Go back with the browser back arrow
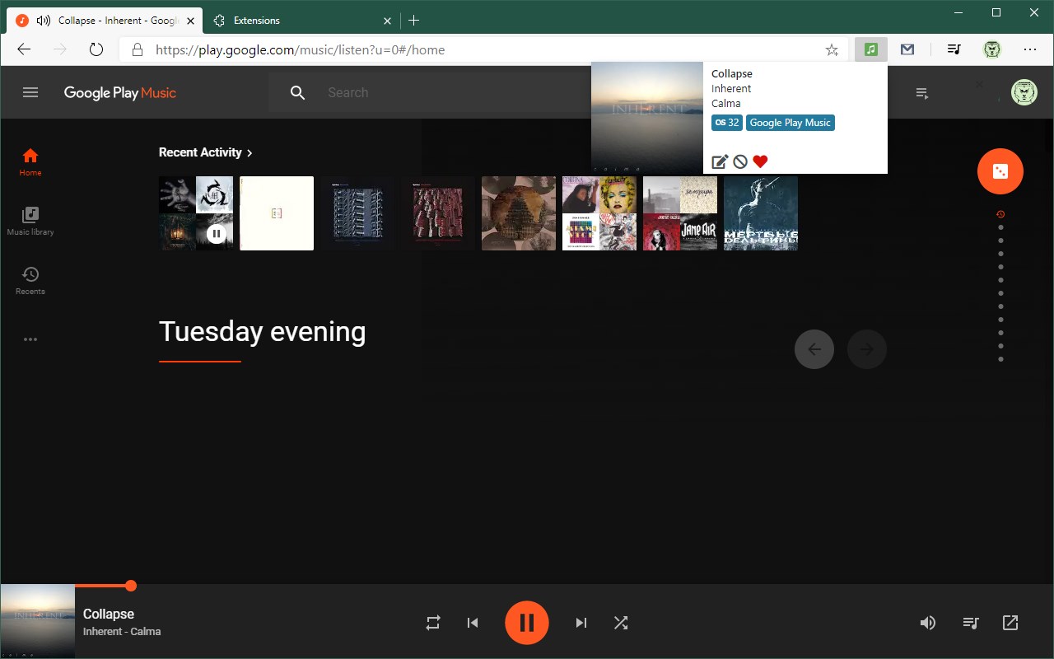Viewport: 1054px width, 659px height. (24, 49)
